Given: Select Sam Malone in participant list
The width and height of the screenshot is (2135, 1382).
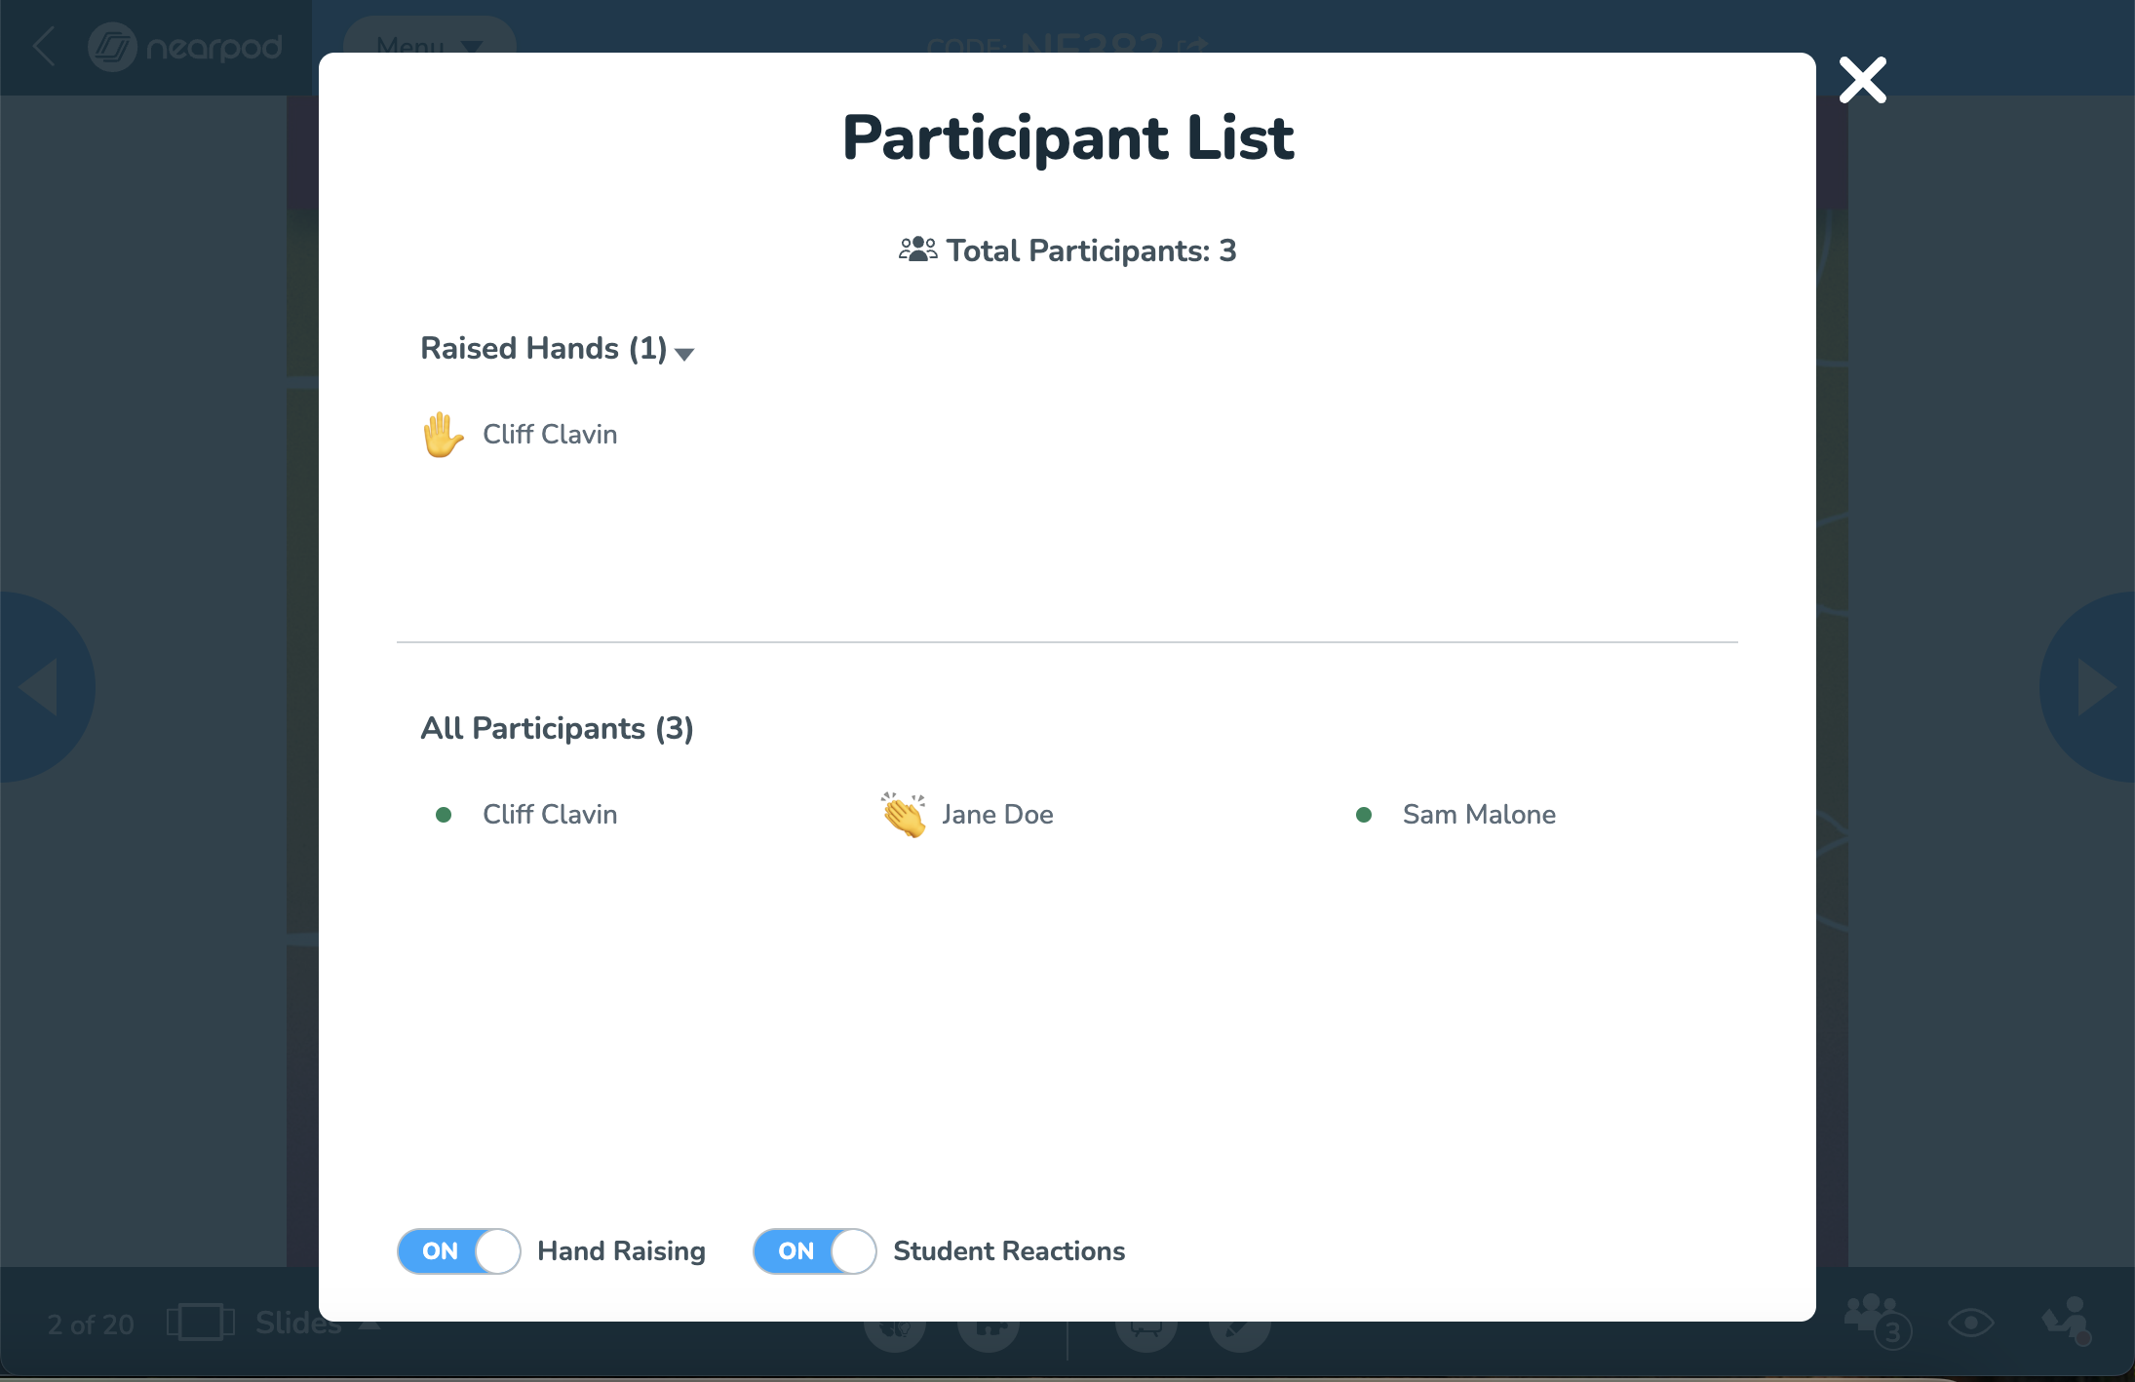Looking at the screenshot, I should point(1478,815).
